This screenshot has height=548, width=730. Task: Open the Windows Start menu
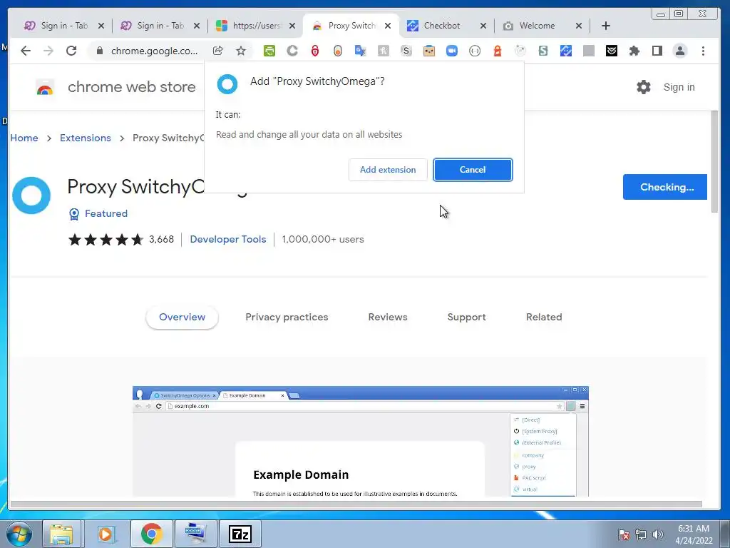tap(19, 534)
